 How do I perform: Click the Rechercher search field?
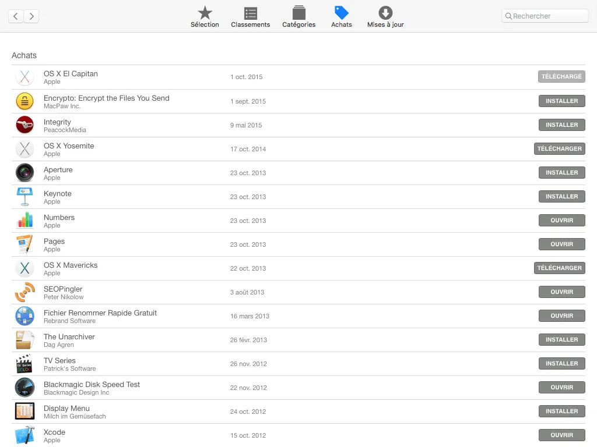click(x=545, y=16)
